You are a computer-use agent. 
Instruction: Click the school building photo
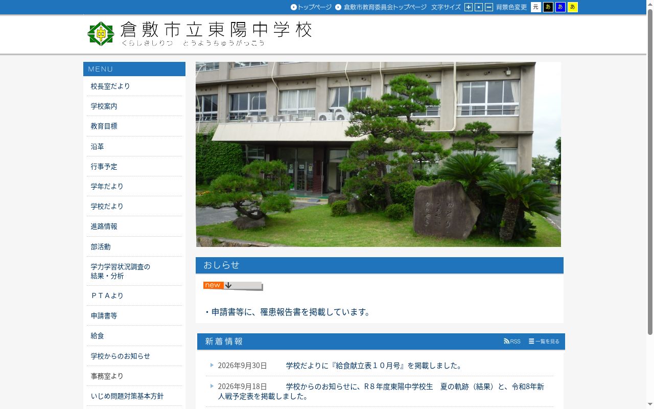pos(378,154)
